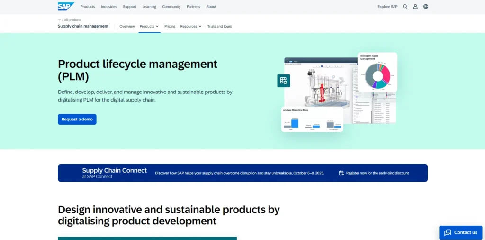Open Supply chain management heading link

click(83, 26)
